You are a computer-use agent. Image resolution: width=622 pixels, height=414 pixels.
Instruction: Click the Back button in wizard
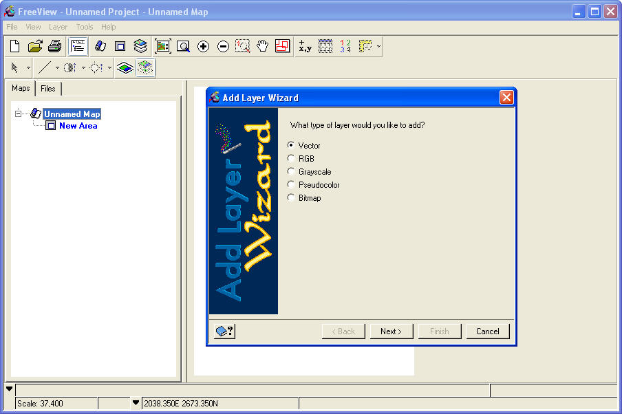(x=343, y=331)
